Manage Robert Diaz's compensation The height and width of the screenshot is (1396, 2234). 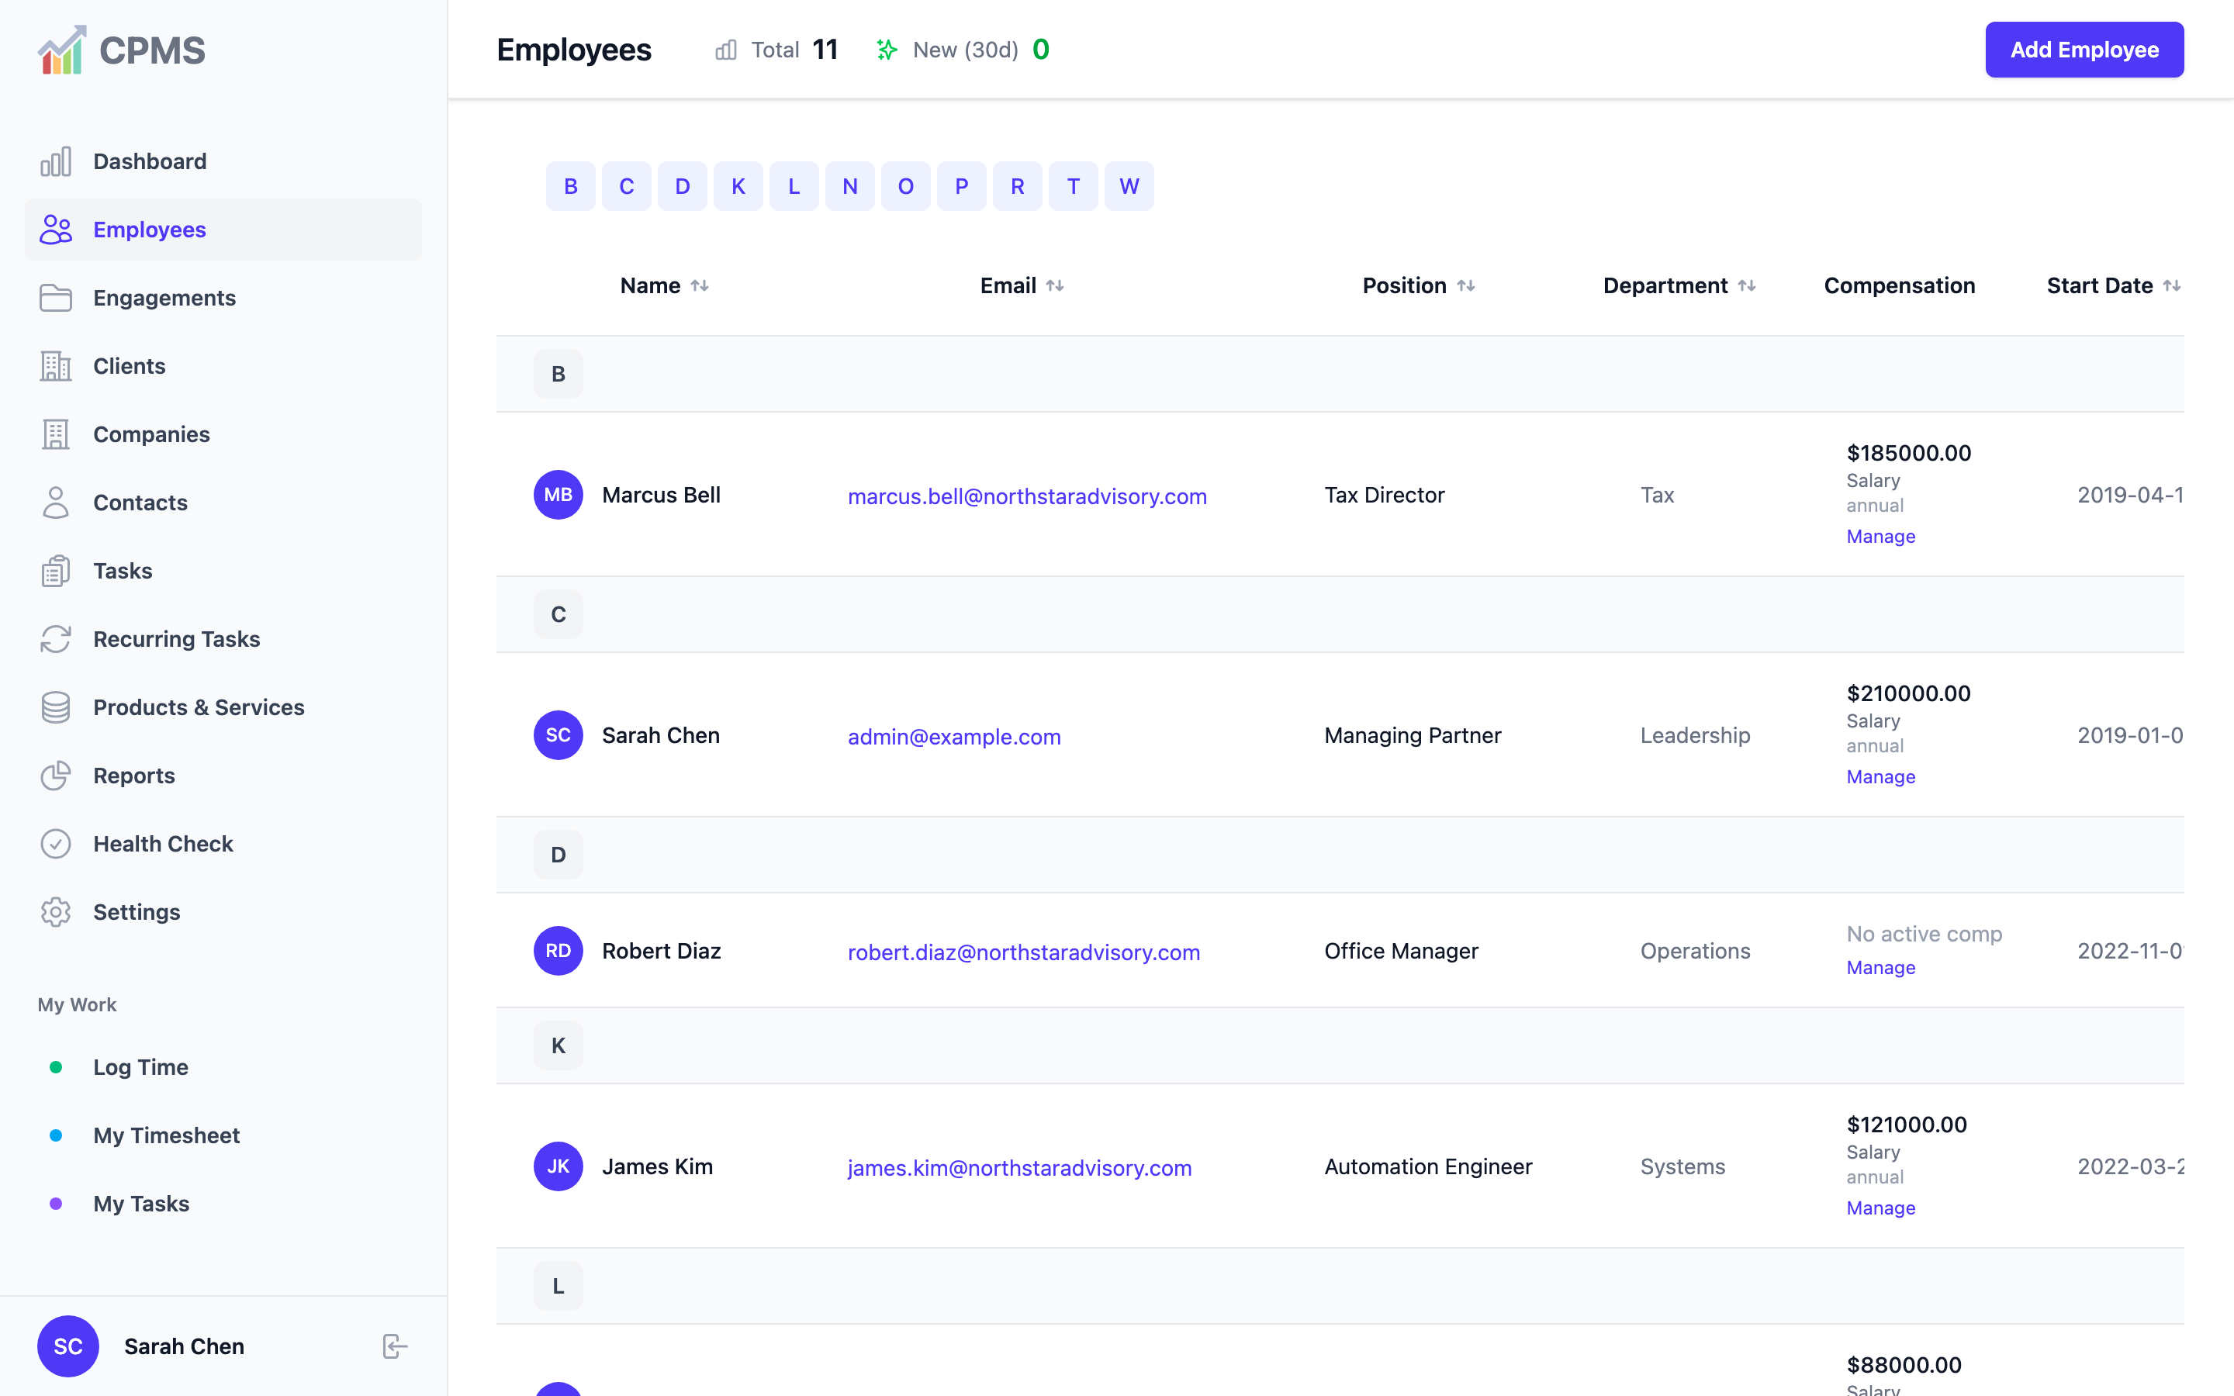point(1880,968)
